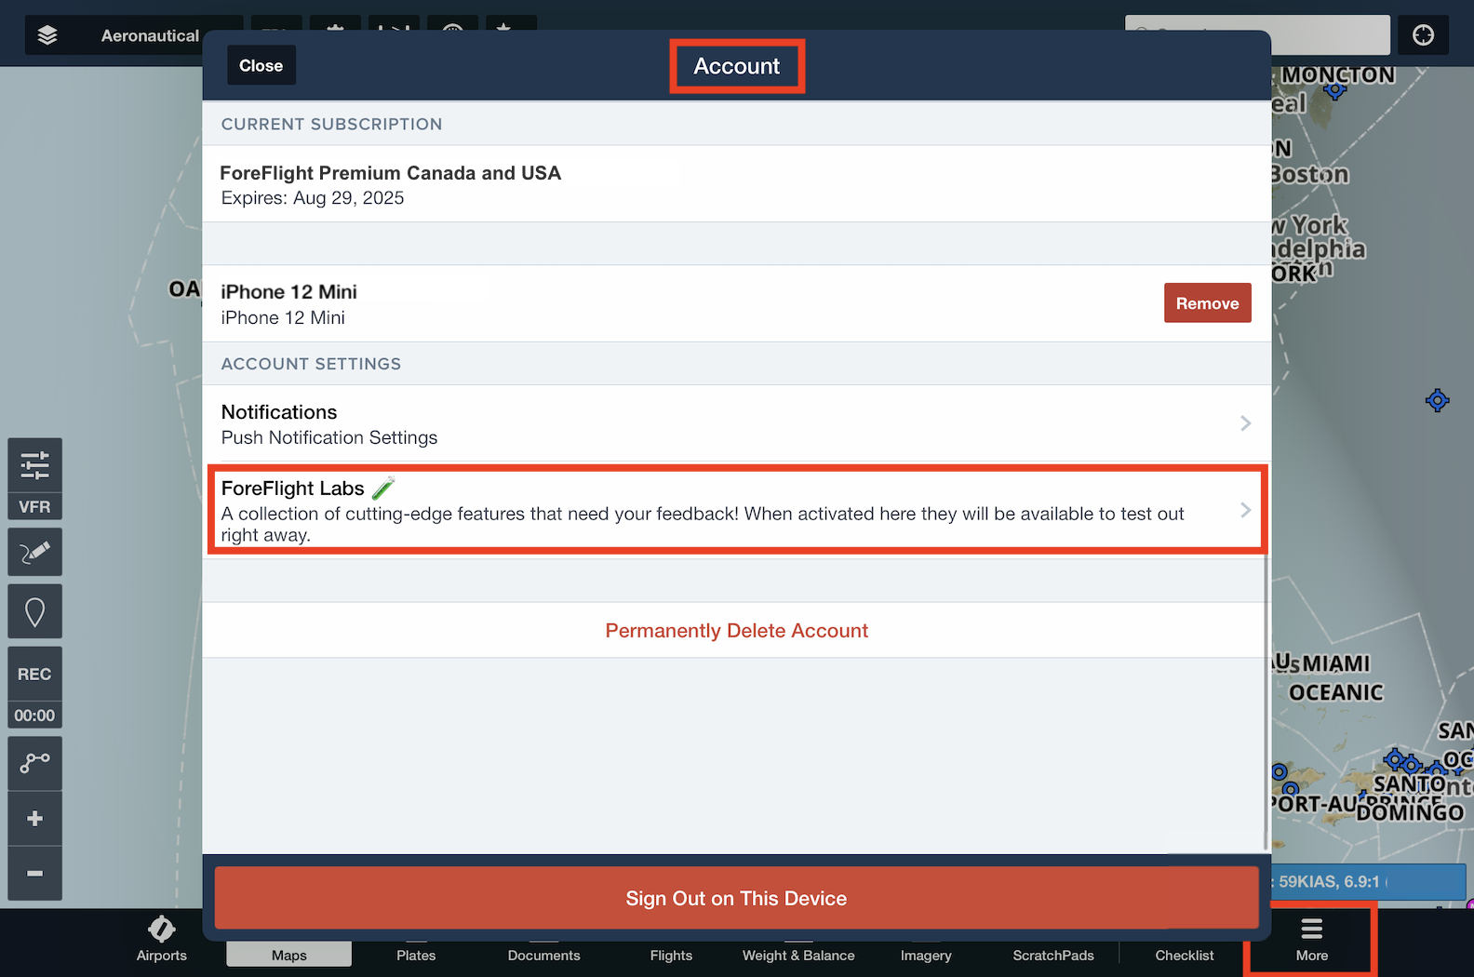
Task: Click the 00:00 track timer
Action: click(35, 716)
